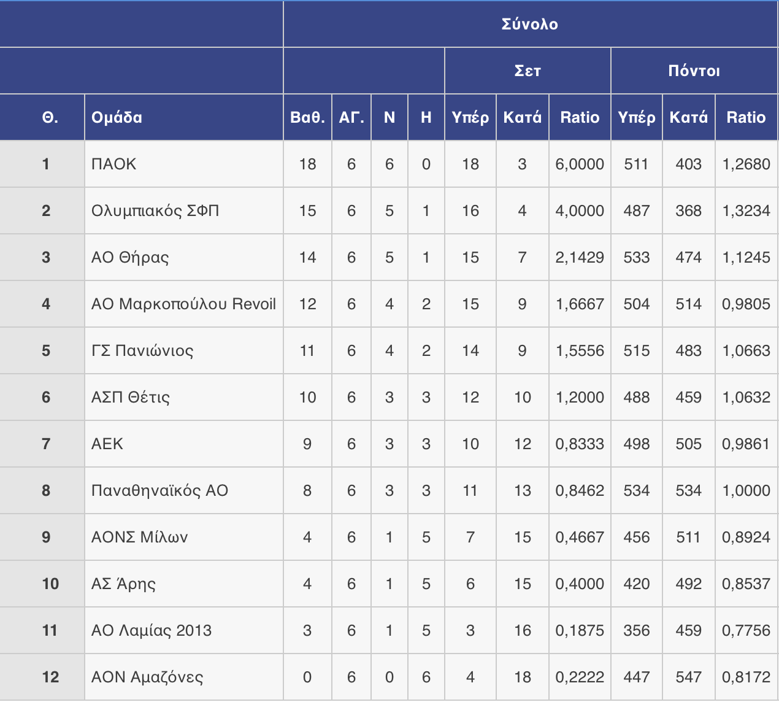The height and width of the screenshot is (702, 779).
Task: Open ΑΟ Λαμίας 2013 team entry
Action: pyautogui.click(x=152, y=630)
